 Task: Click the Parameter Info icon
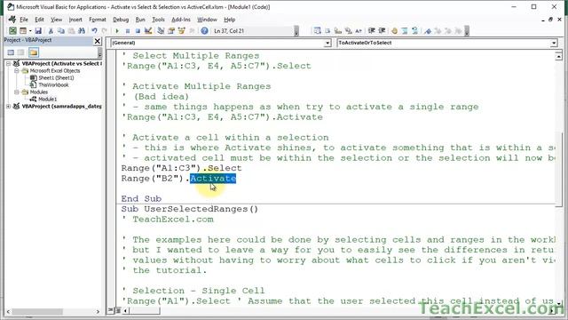[348, 31]
